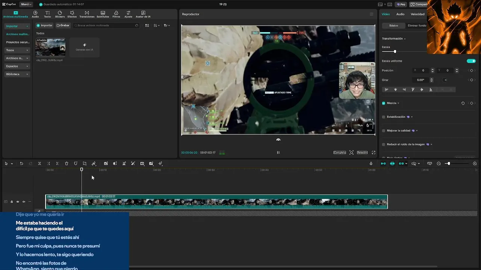This screenshot has width=481, height=270.
Task: Select the Básico sub-tab
Action: 393,25
